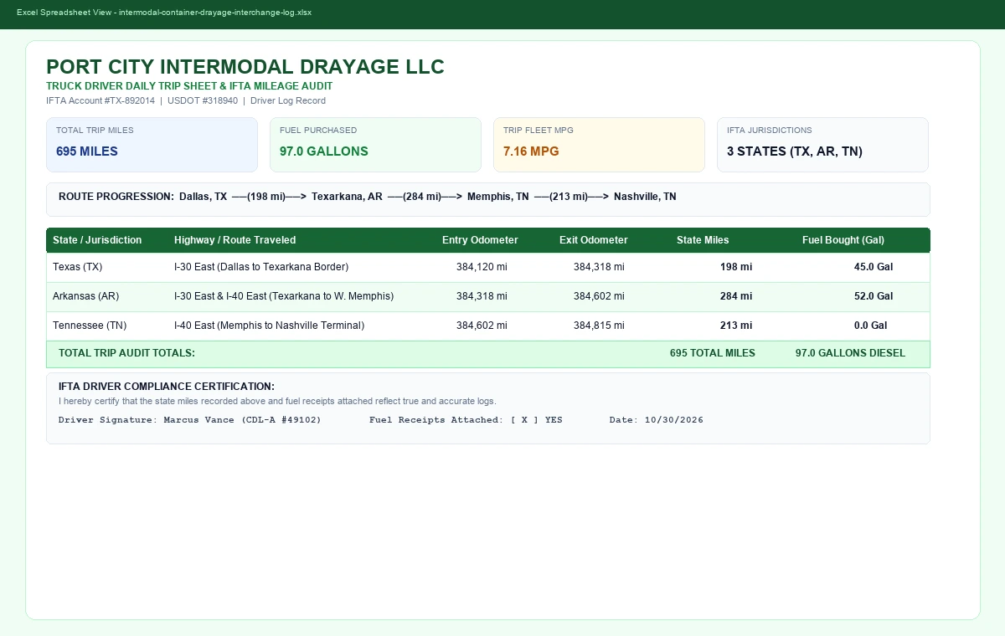
Task: Click the Fuel Bought (Gal) header
Action: click(843, 240)
